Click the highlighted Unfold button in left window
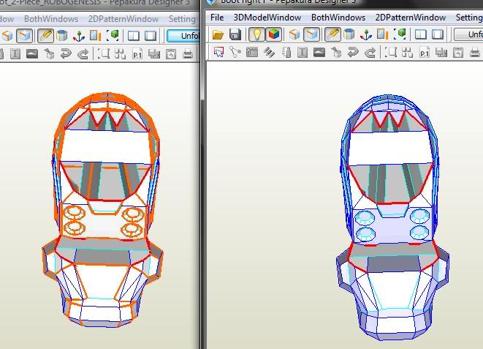This screenshot has width=483, height=349. 183,36
